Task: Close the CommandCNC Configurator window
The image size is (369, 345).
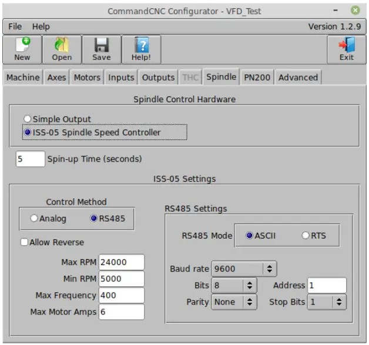Action: click(x=355, y=11)
